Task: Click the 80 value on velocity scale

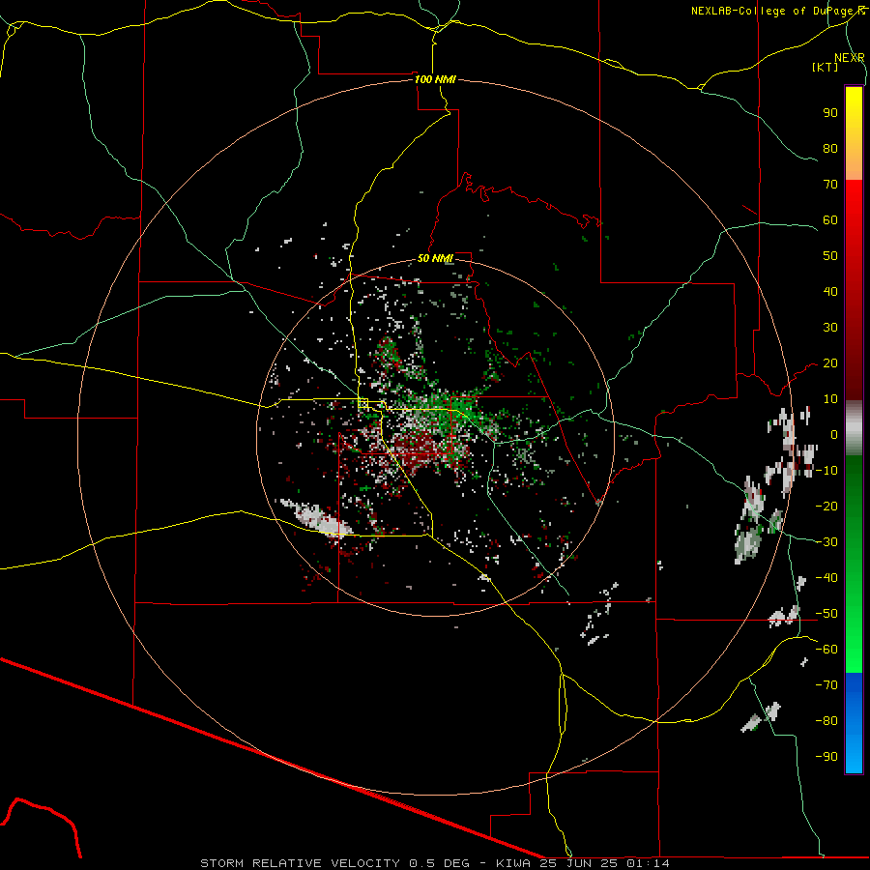Action: (830, 148)
